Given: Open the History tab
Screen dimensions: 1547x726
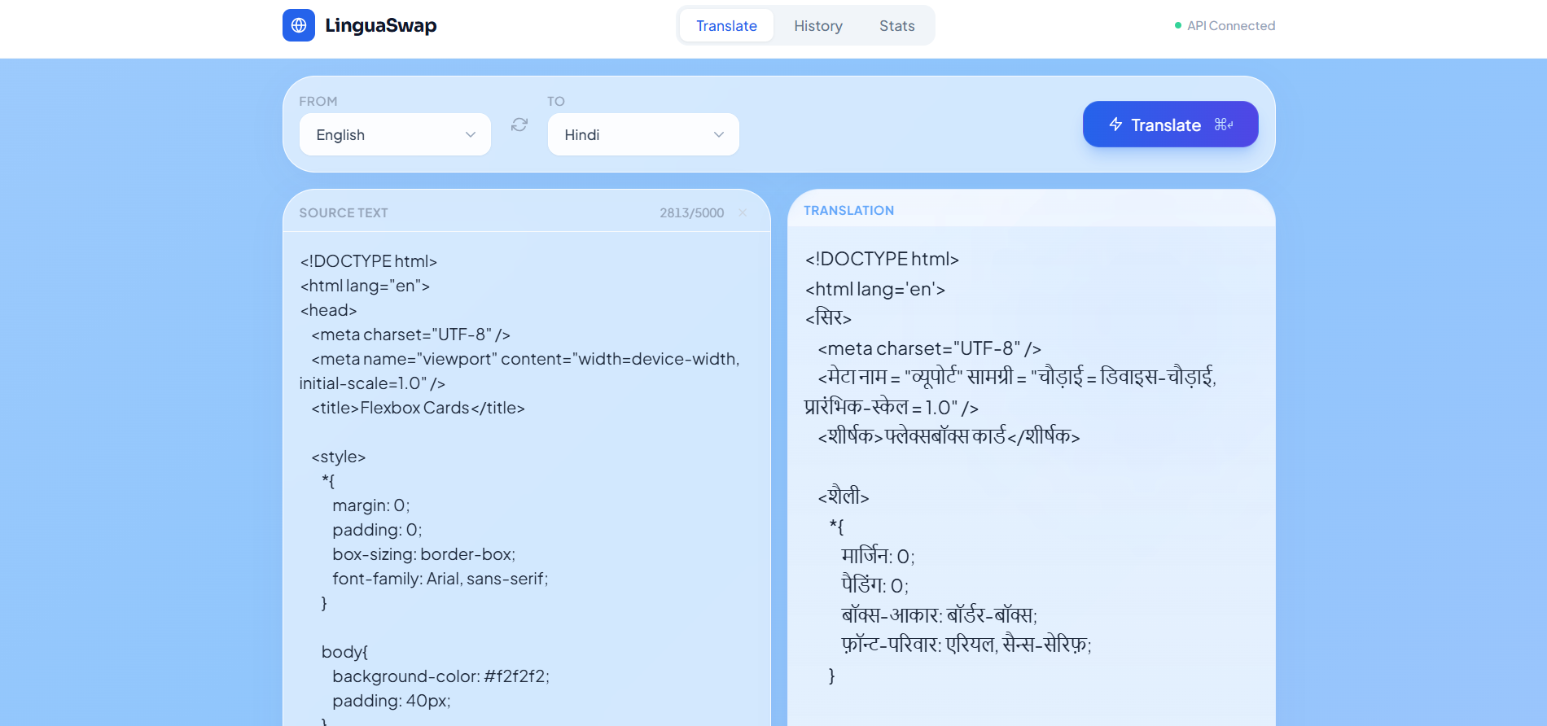Looking at the screenshot, I should pos(818,26).
